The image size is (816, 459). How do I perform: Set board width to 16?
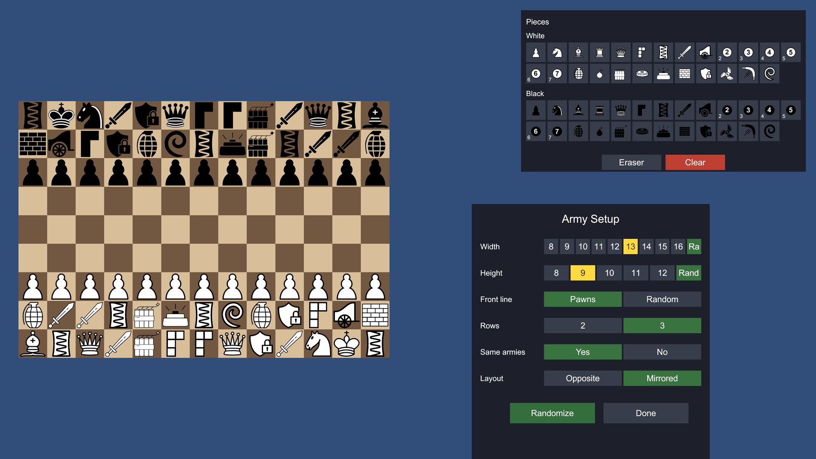pyautogui.click(x=678, y=246)
